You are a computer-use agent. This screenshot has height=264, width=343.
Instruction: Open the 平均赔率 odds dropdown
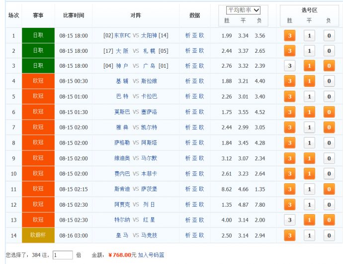(x=243, y=10)
